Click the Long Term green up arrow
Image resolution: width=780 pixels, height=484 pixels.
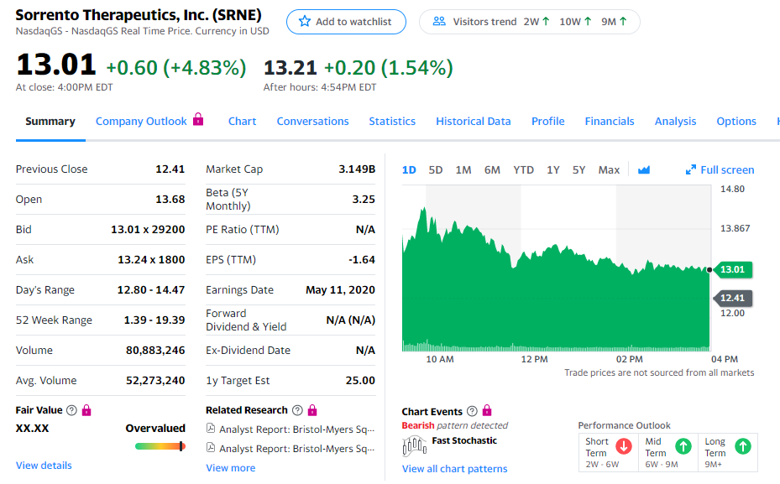coord(743,446)
